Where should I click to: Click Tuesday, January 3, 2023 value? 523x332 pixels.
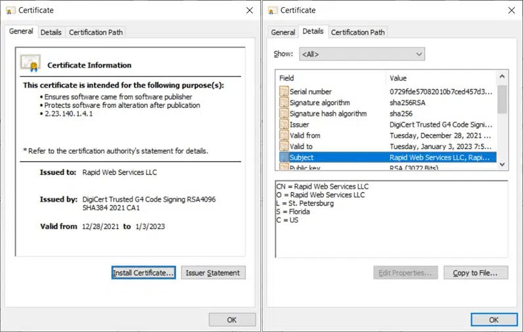(x=440, y=147)
